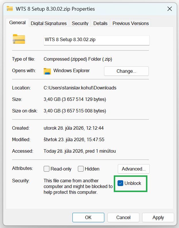179x228 pixels.
Task: Click the location path C:\Users\stanislav.kohut\Downloads
Action: pyautogui.click(x=80, y=88)
